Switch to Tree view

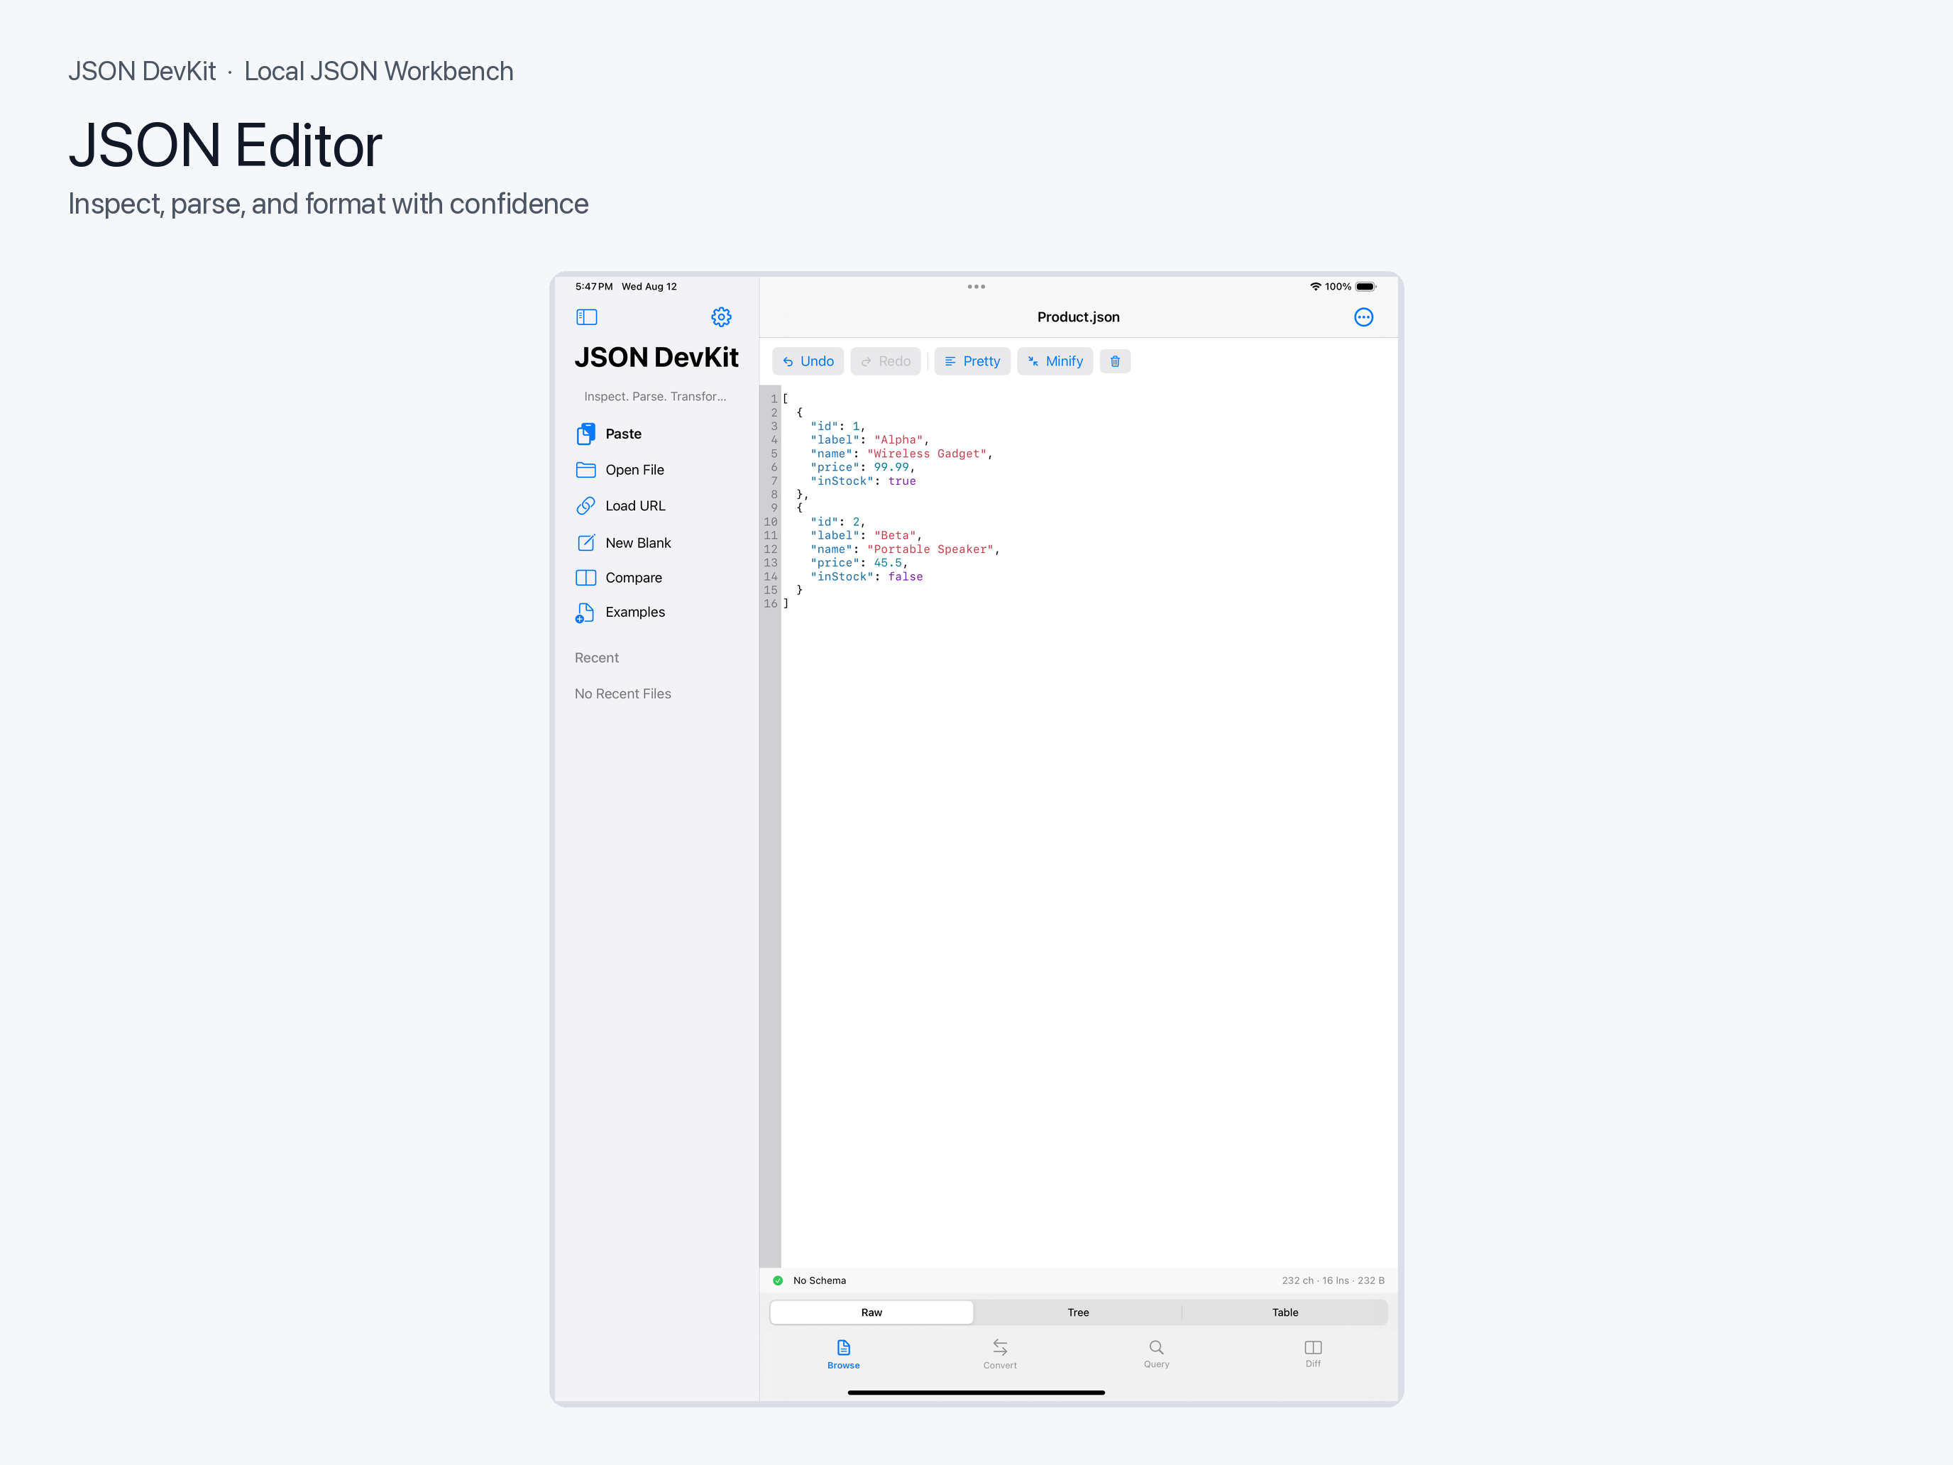1078,1312
